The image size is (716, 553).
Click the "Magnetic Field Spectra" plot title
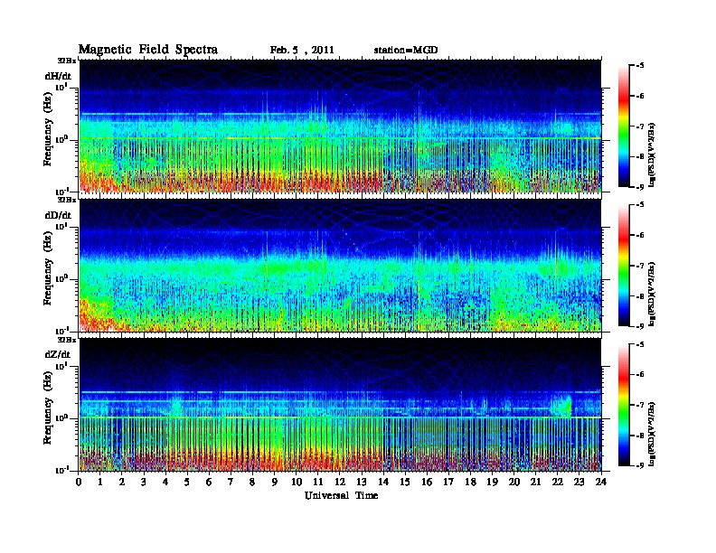point(148,50)
